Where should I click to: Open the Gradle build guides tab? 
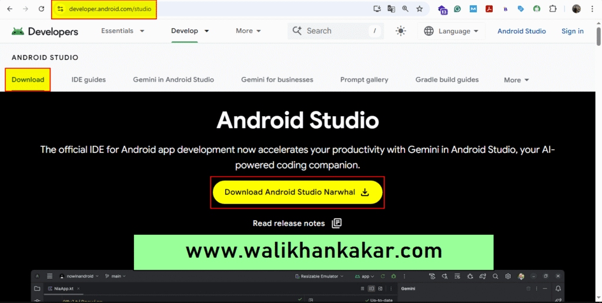tap(447, 80)
